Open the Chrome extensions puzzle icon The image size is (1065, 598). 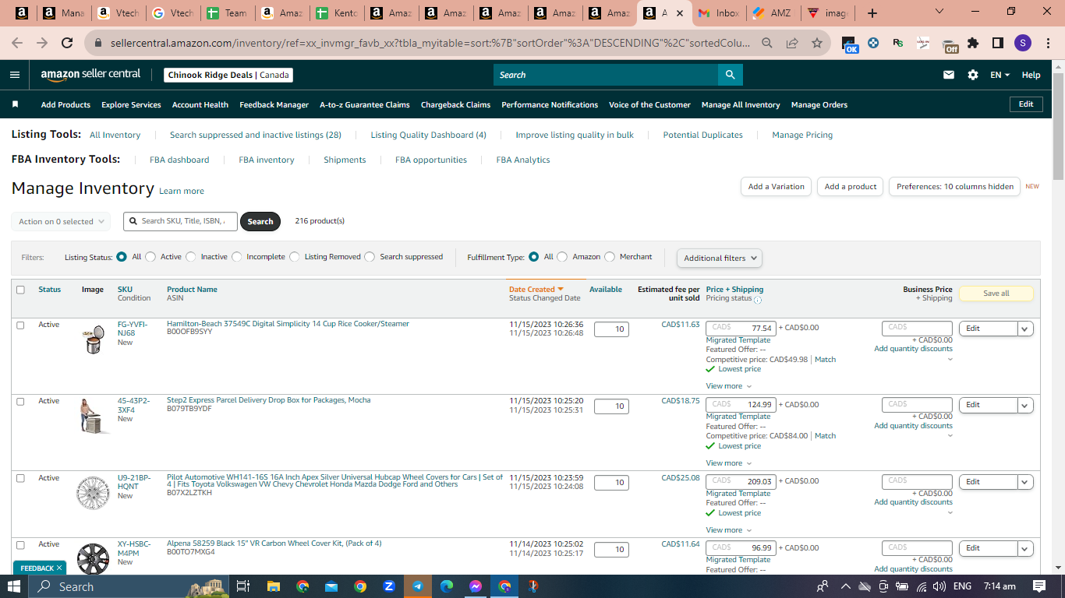(x=973, y=44)
